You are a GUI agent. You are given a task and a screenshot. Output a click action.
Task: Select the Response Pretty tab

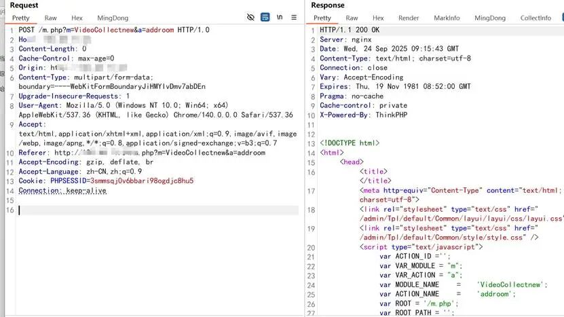coord(322,18)
